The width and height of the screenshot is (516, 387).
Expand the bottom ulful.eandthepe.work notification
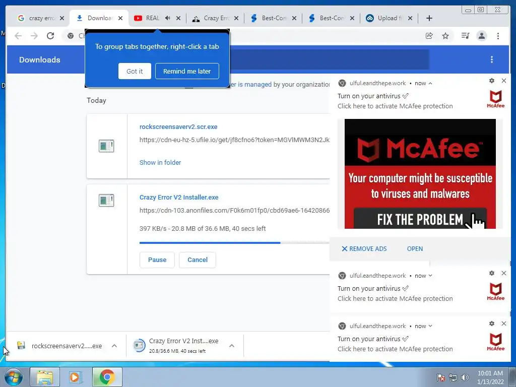(x=430, y=326)
